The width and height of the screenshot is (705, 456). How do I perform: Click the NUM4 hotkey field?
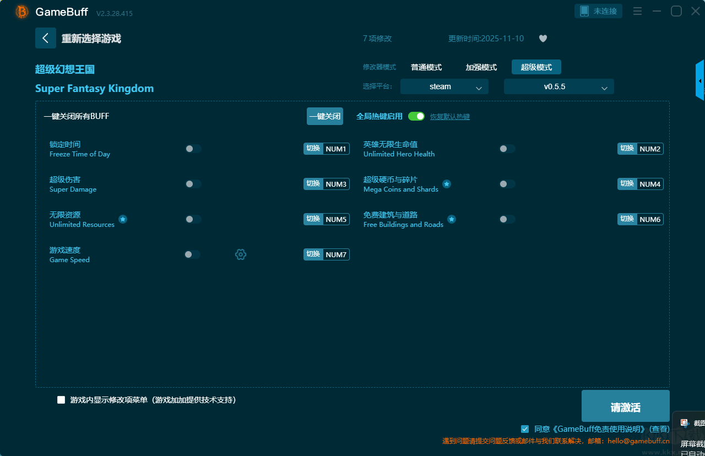[x=650, y=184]
